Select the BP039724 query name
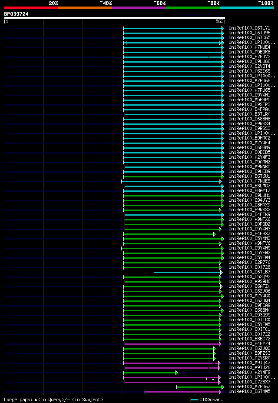The image size is (278, 403). (x=17, y=14)
